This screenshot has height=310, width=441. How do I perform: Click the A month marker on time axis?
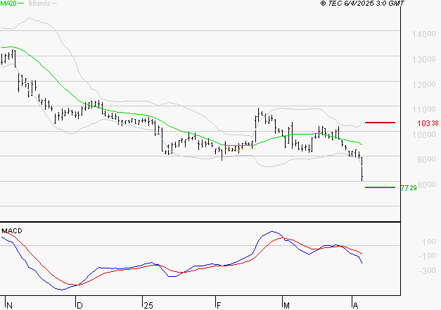[x=355, y=306]
